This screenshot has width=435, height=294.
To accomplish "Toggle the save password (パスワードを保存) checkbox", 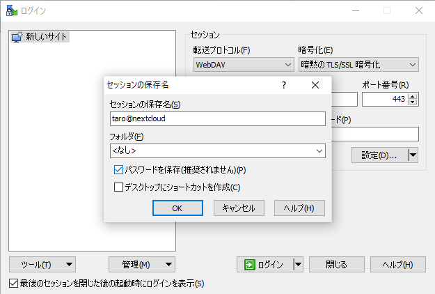I will coord(118,169).
